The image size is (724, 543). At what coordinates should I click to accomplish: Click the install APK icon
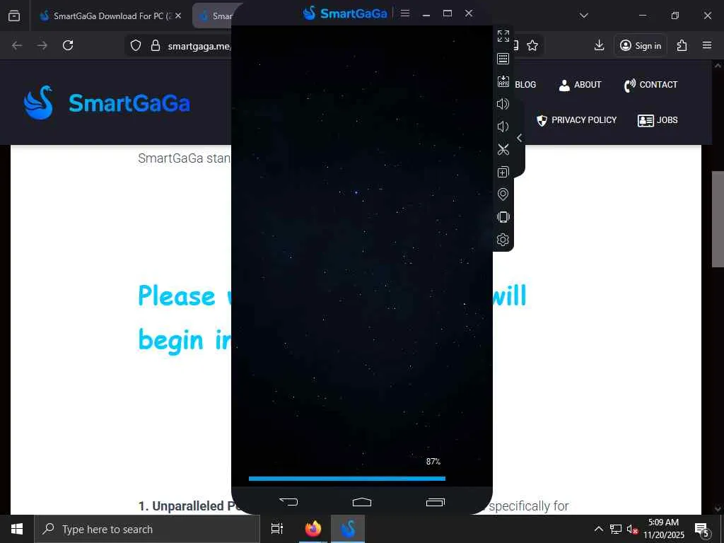pos(503,81)
